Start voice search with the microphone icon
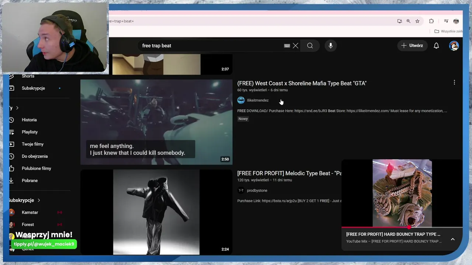The height and width of the screenshot is (265, 472). [x=330, y=46]
